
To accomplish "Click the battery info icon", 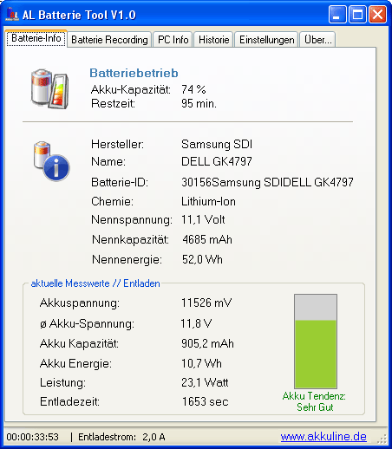I will tap(51, 161).
